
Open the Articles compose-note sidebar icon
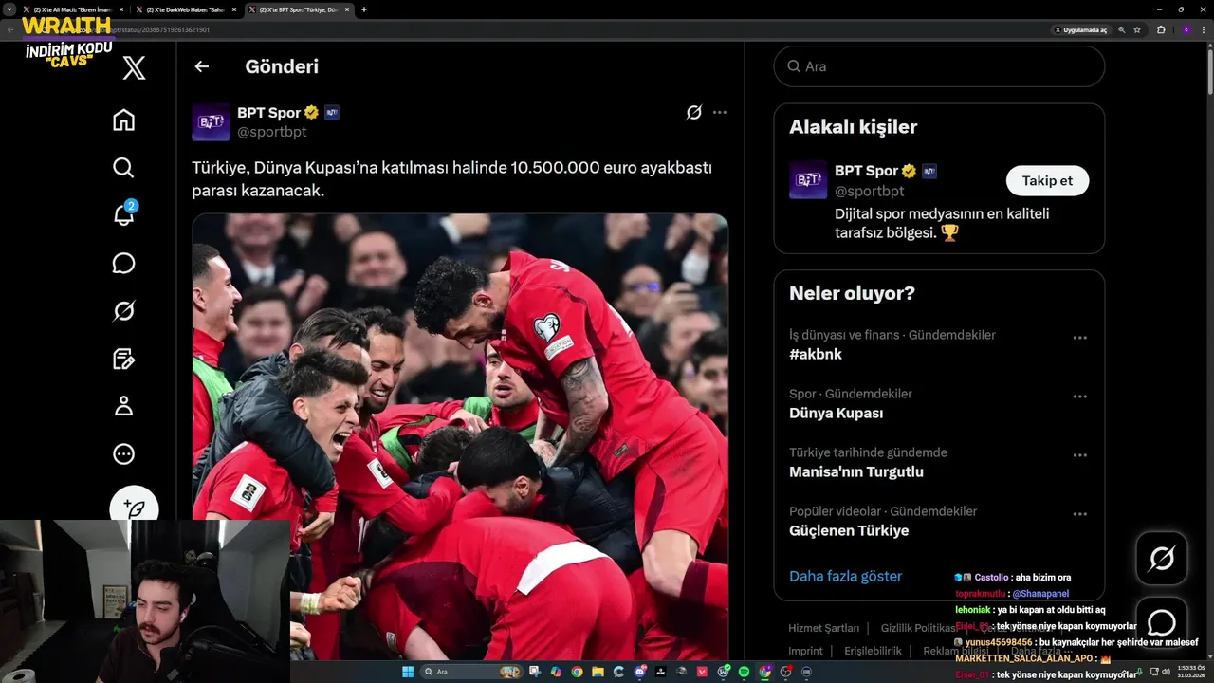(x=123, y=359)
